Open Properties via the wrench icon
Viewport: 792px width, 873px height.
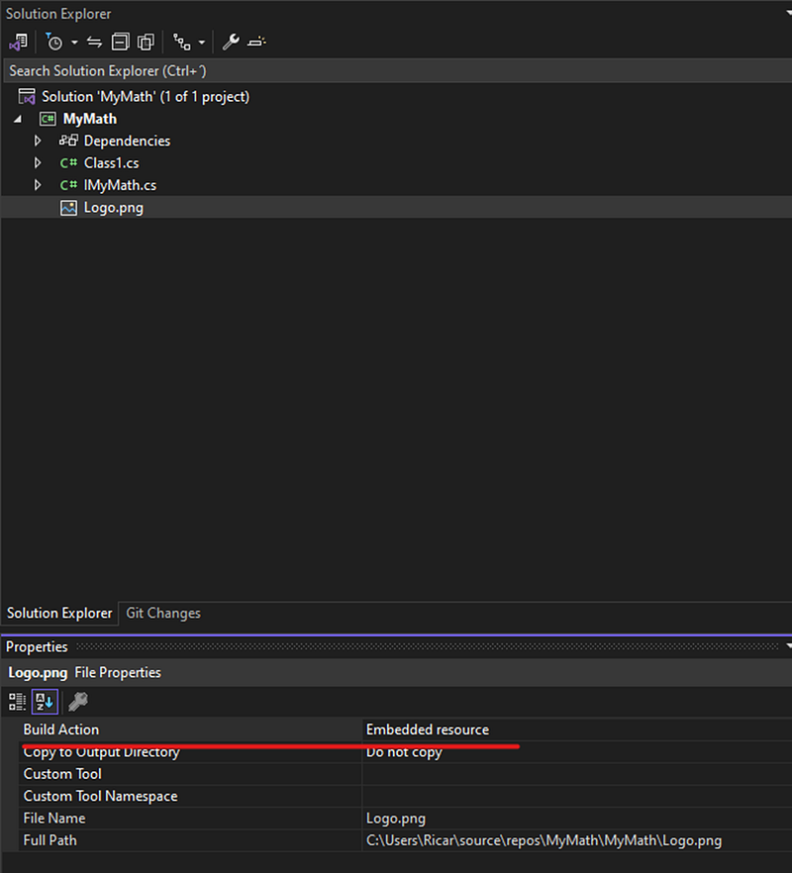pyautogui.click(x=231, y=43)
